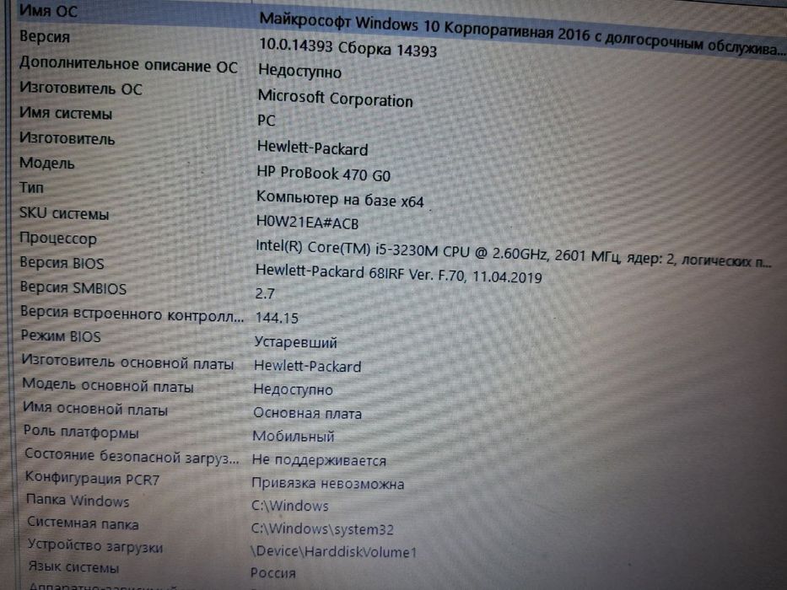The image size is (787, 590).
Task: Click the 'Основная плата' value
Action: [x=307, y=413]
